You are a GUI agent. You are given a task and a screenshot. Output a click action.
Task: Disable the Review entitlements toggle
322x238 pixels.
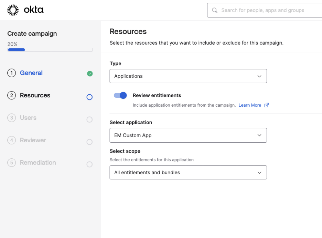click(120, 95)
